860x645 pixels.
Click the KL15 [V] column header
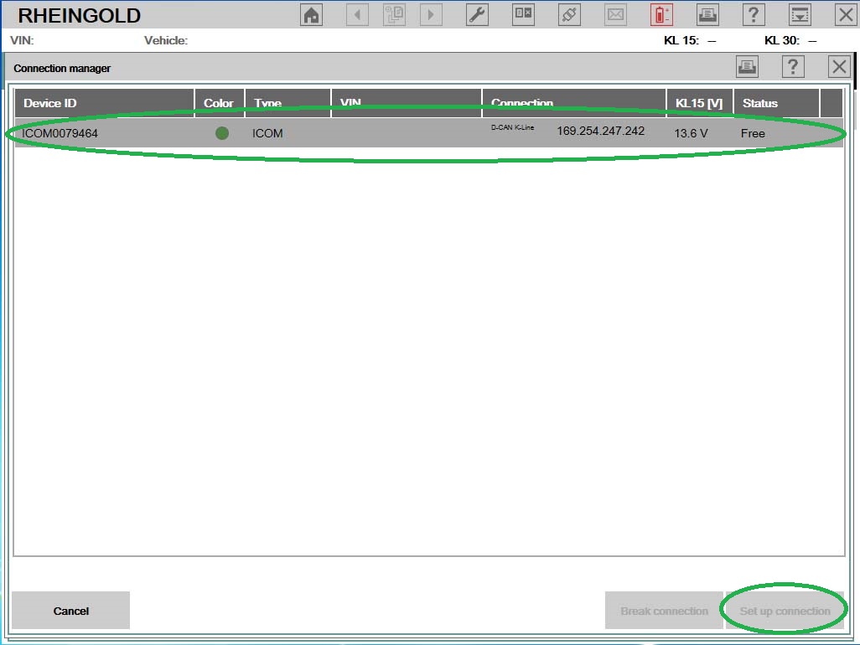click(700, 103)
